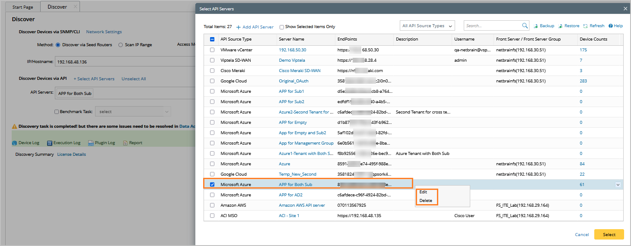
Task: Click the search magnifier icon
Action: coord(525,26)
